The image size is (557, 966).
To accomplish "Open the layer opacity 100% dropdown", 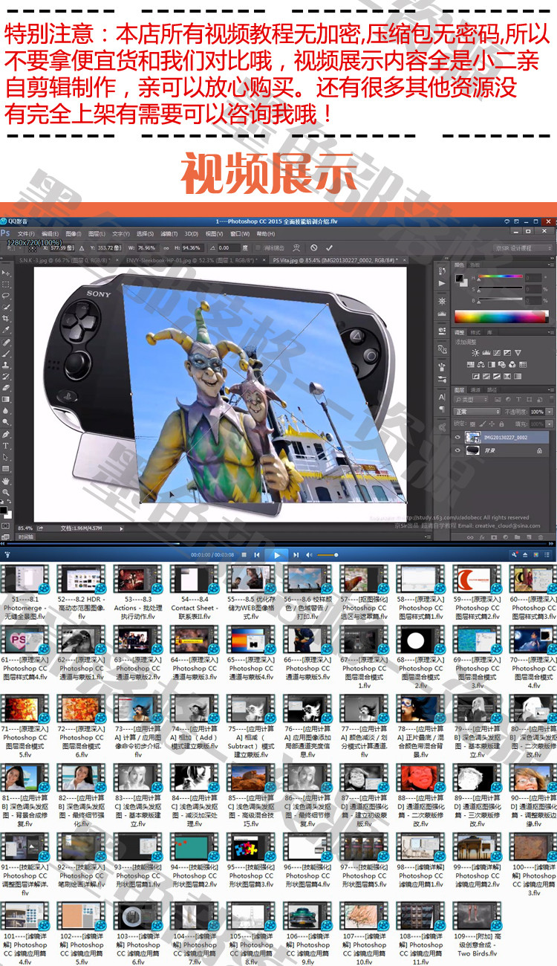I will click(549, 412).
